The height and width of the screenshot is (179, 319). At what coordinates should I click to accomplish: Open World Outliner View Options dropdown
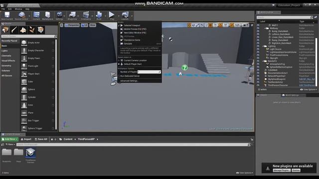coord(309,89)
